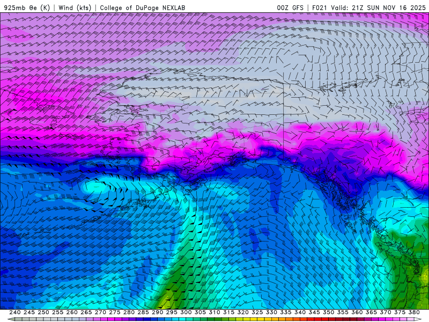Click the 305 value on the color scale

coord(200,312)
